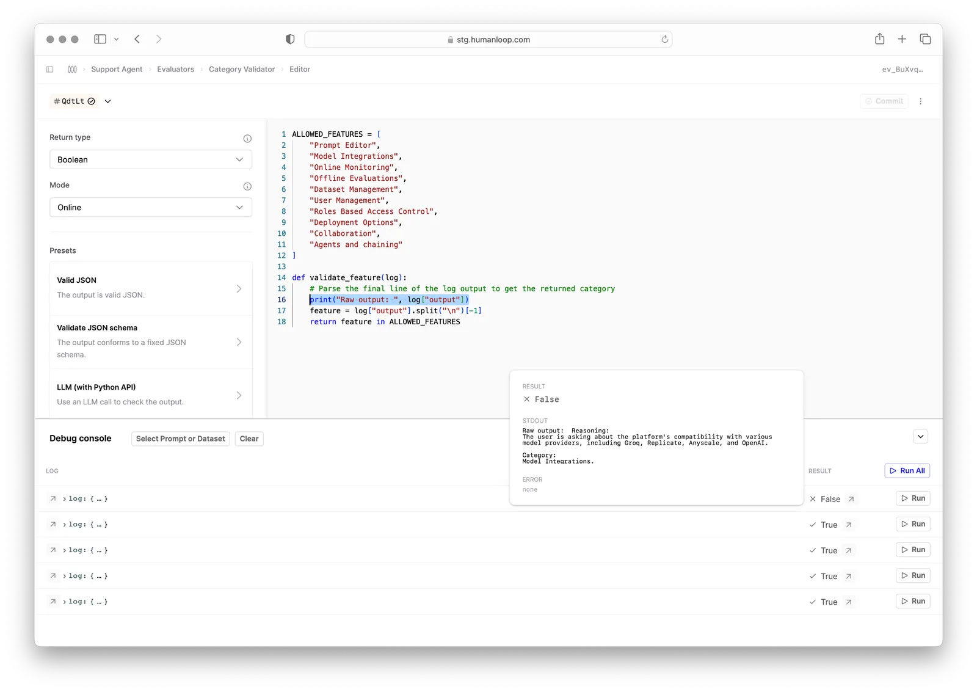
Task: Open the Mode Online dropdown
Action: 151,207
